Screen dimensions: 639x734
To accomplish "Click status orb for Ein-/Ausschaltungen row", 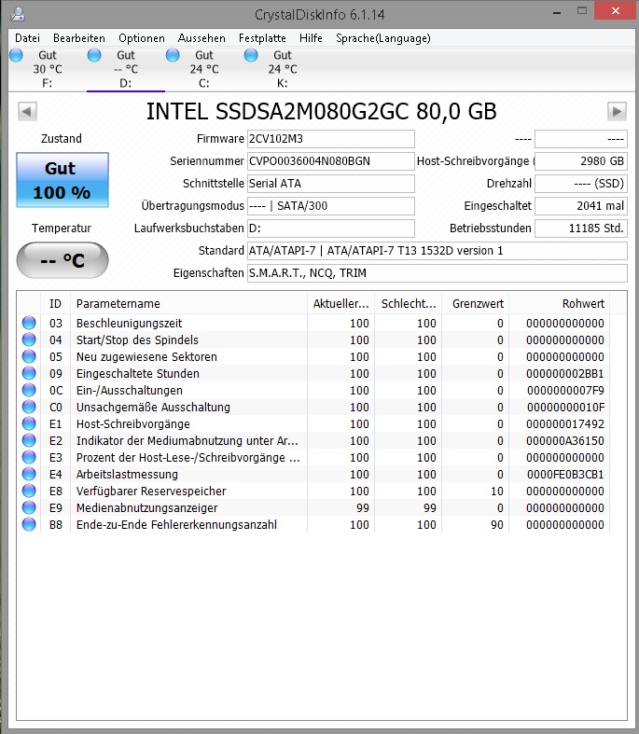I will tap(29, 391).
